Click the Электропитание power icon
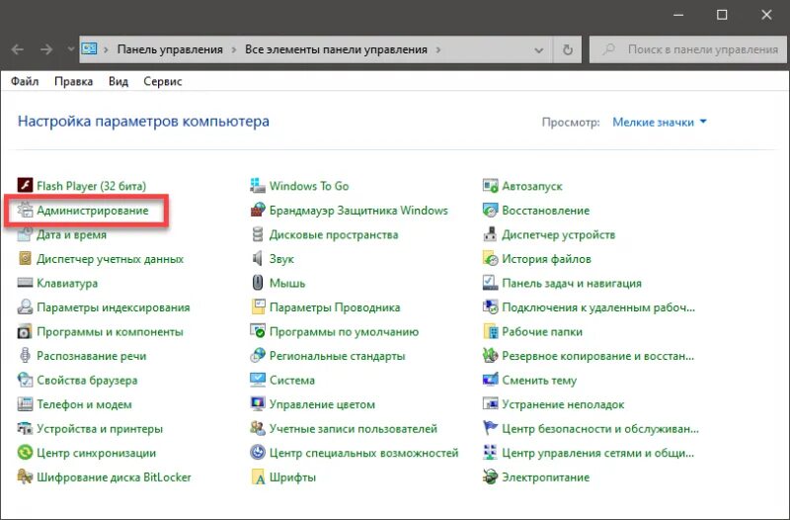 pyautogui.click(x=490, y=477)
